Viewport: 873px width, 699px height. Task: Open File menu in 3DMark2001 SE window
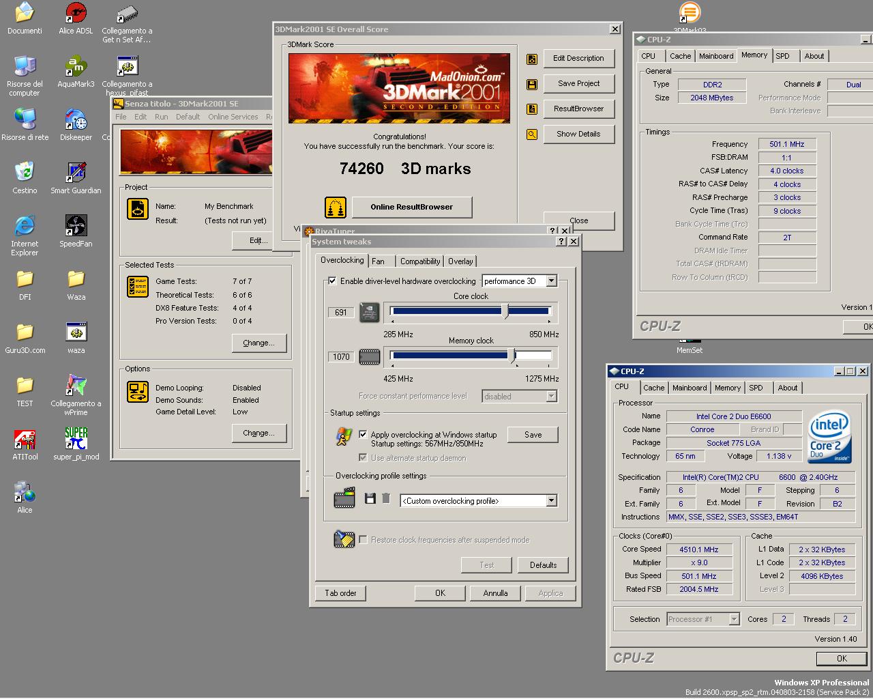(121, 117)
